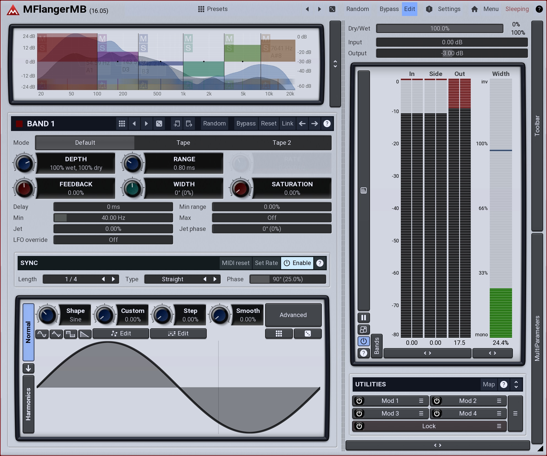Screen dimensions: 547x456
Task: Open the global help question mark
Action: 539,9
